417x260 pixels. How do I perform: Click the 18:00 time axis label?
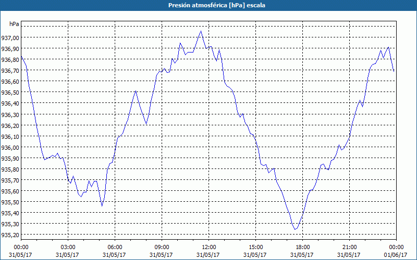(303, 248)
